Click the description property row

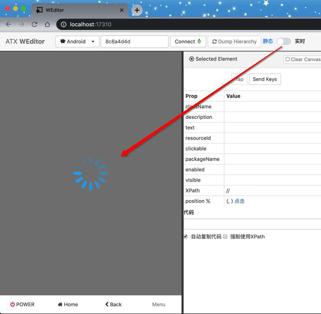tap(252, 117)
